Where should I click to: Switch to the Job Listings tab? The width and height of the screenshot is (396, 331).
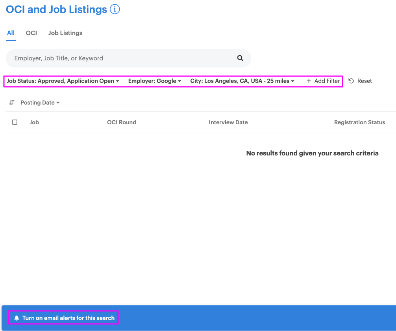[65, 33]
